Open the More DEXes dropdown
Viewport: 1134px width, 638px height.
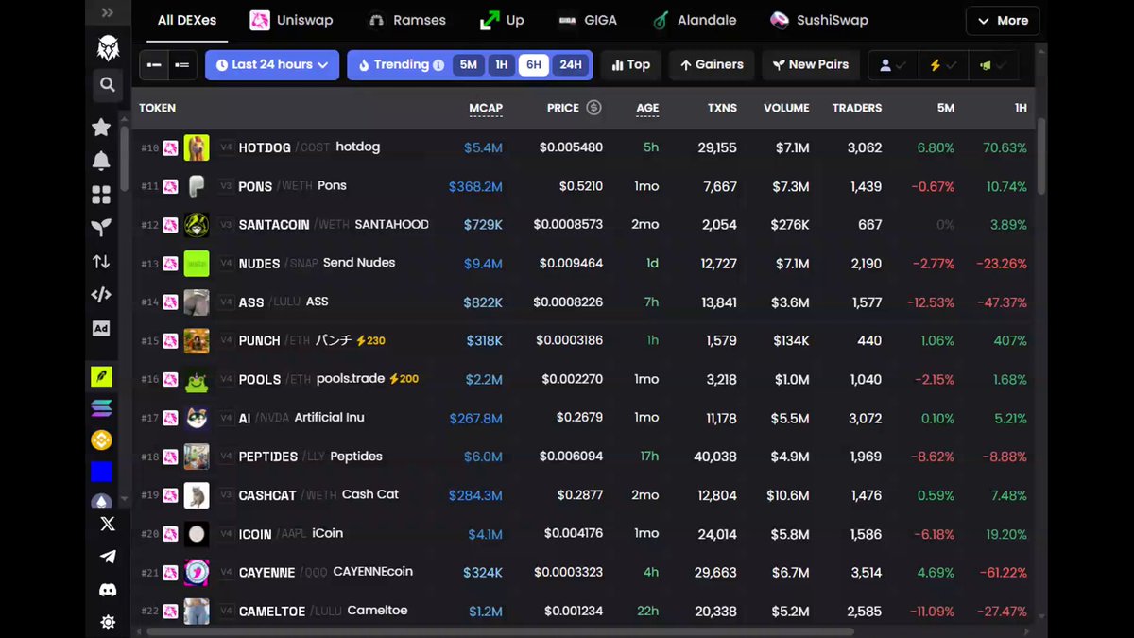click(1003, 21)
